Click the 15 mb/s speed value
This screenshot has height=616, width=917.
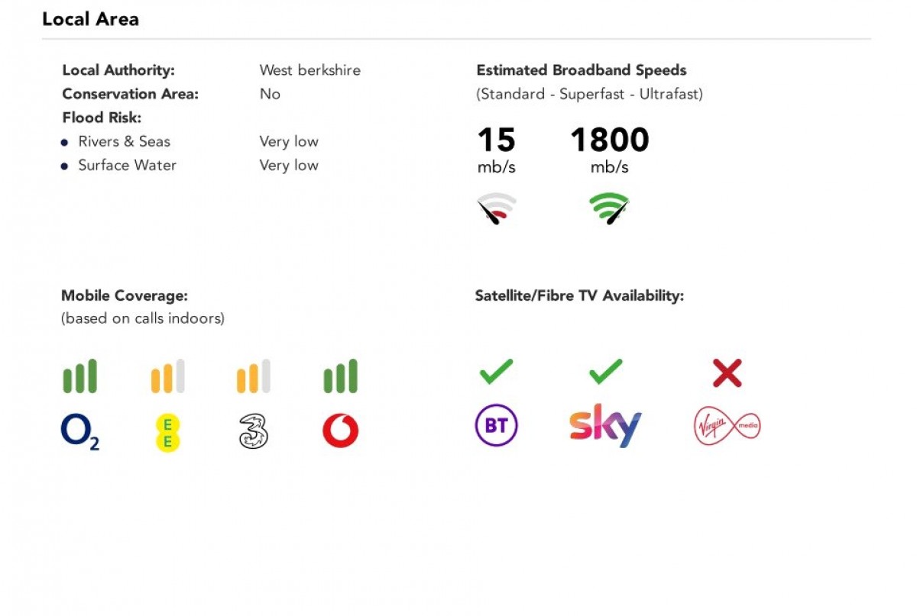(497, 140)
